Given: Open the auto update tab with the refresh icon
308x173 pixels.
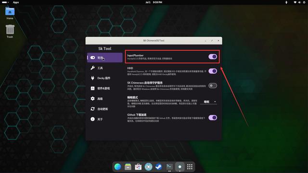Looking at the screenshot, I should (105, 109).
